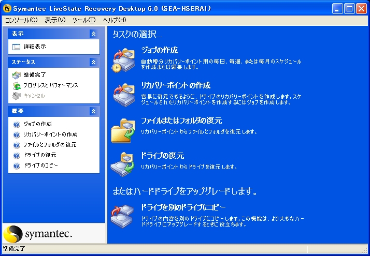Image resolution: width=370 pixels, height=256 pixels.
Task: Collapse the 概要 panel chevron
Action: coord(93,111)
